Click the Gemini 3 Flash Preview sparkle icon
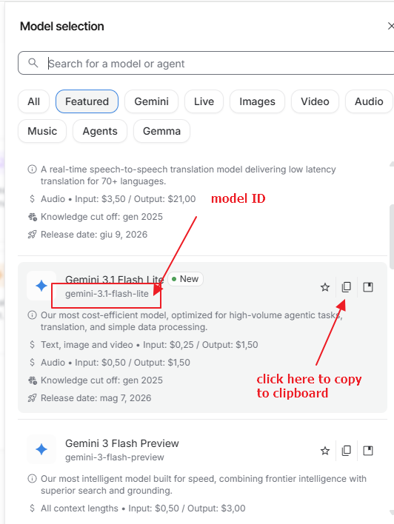The image size is (394, 524). 41,449
